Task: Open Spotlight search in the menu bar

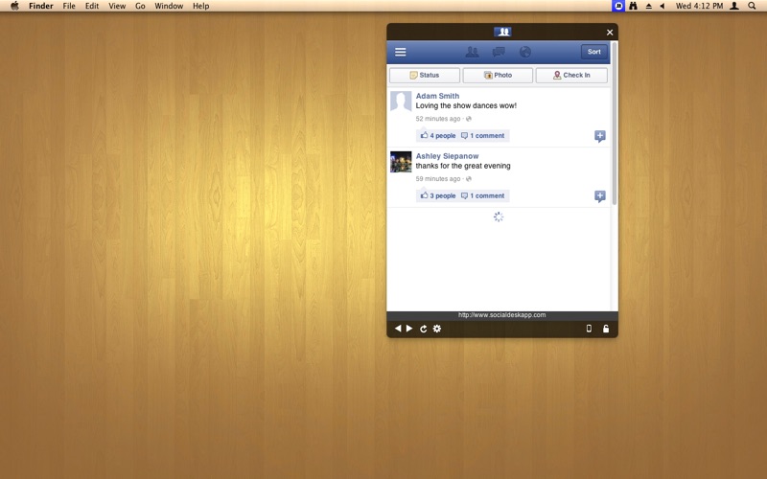Action: [752, 6]
